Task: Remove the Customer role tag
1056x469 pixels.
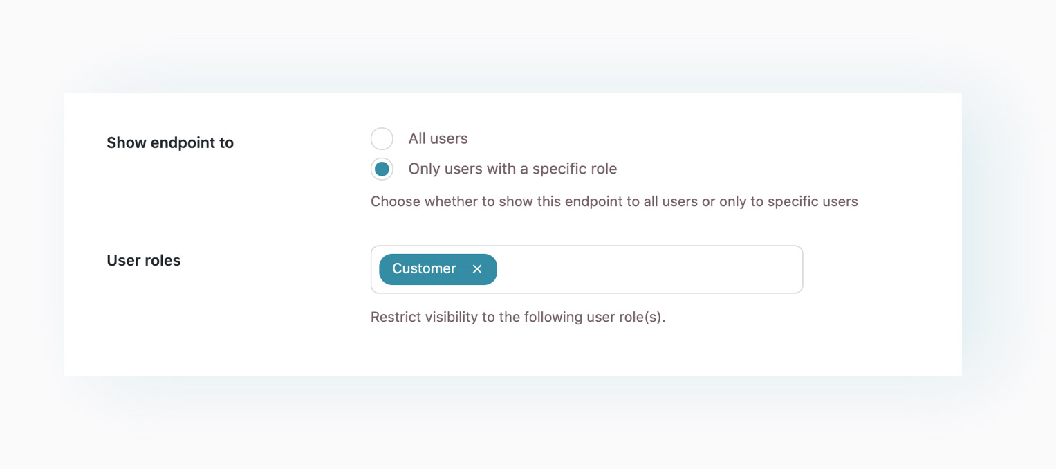Action: [x=477, y=269]
